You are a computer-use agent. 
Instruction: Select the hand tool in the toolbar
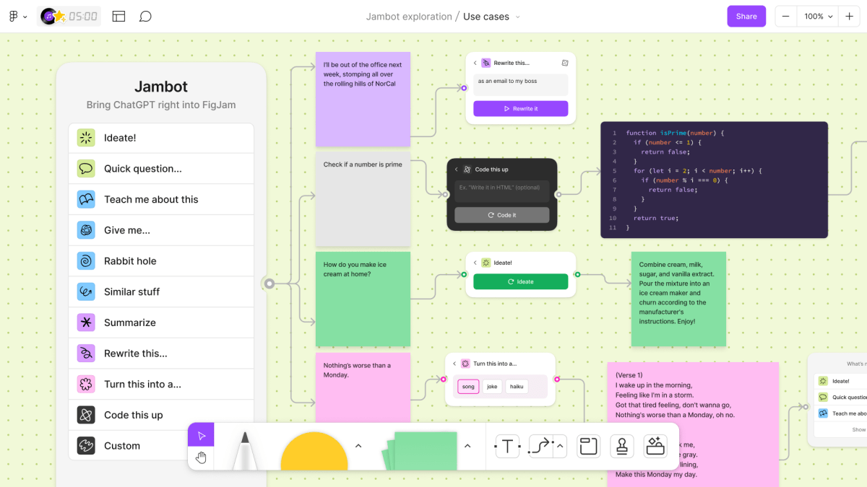click(201, 457)
